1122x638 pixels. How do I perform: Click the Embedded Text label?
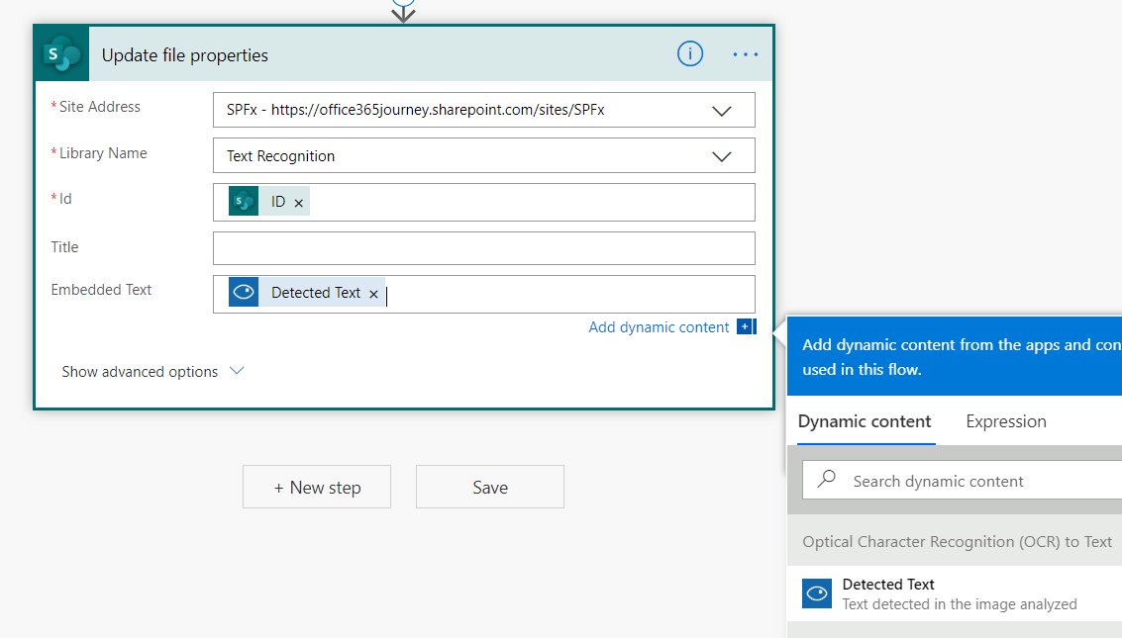101,290
